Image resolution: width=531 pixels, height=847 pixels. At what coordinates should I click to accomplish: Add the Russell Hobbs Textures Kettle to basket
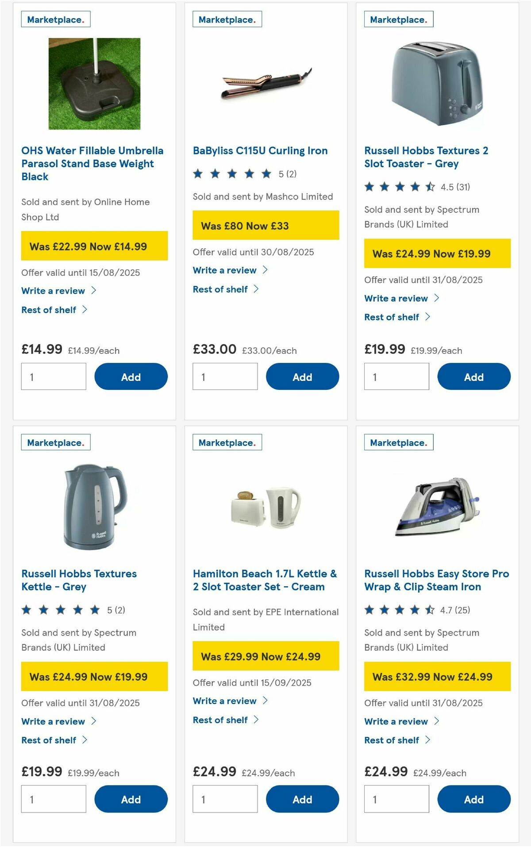pyautogui.click(x=131, y=799)
